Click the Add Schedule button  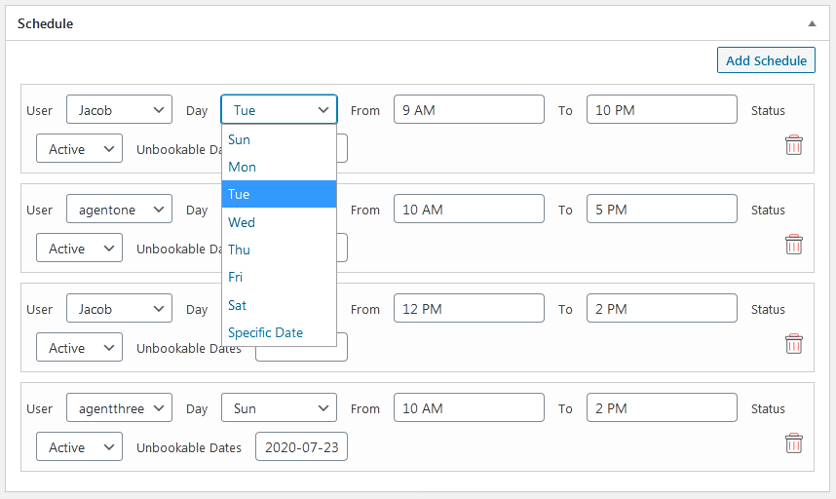click(x=766, y=60)
